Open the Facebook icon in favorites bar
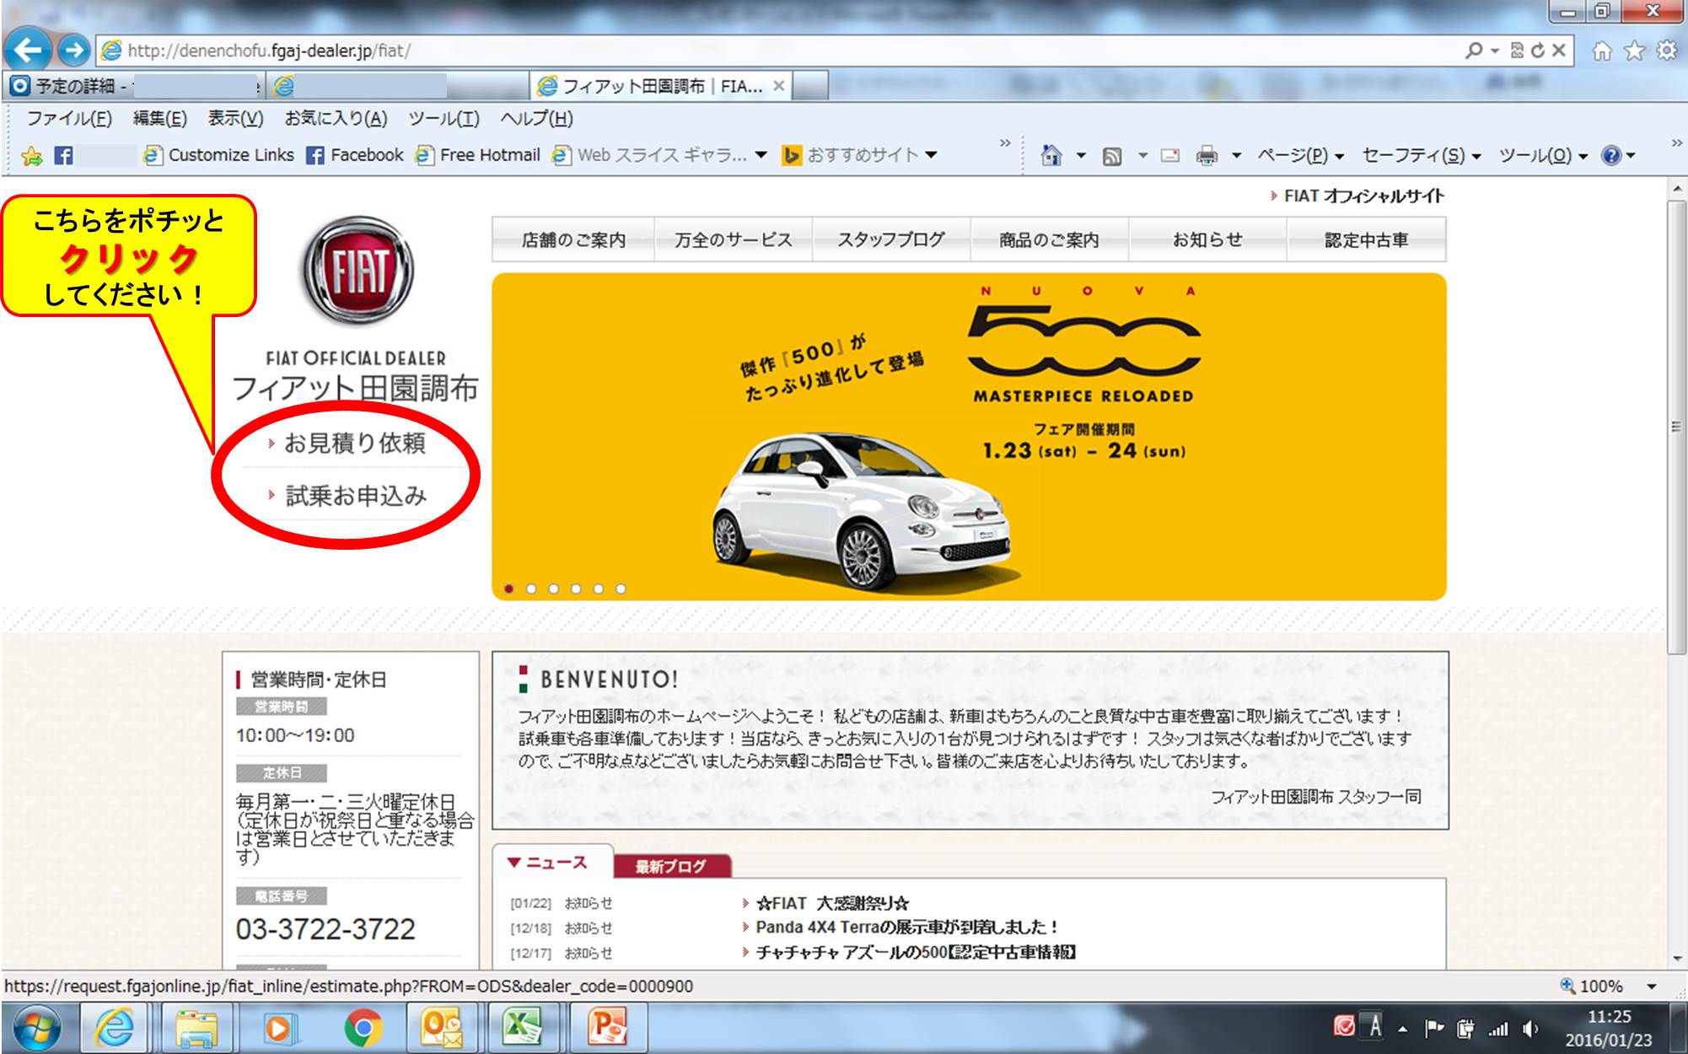The height and width of the screenshot is (1054, 1688). (63, 155)
